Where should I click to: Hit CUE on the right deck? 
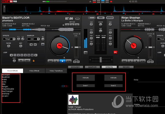[124, 61]
